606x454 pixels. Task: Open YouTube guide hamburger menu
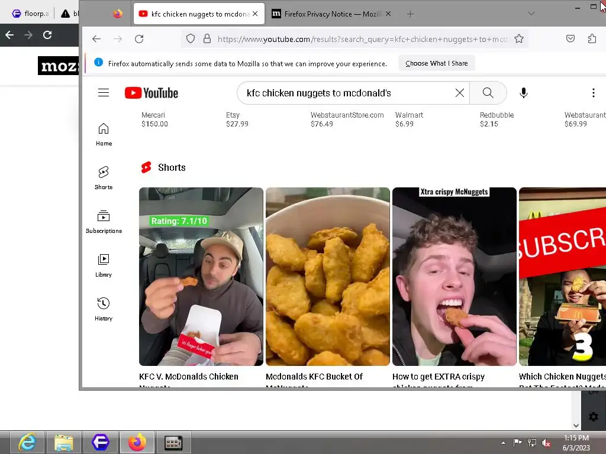point(103,93)
